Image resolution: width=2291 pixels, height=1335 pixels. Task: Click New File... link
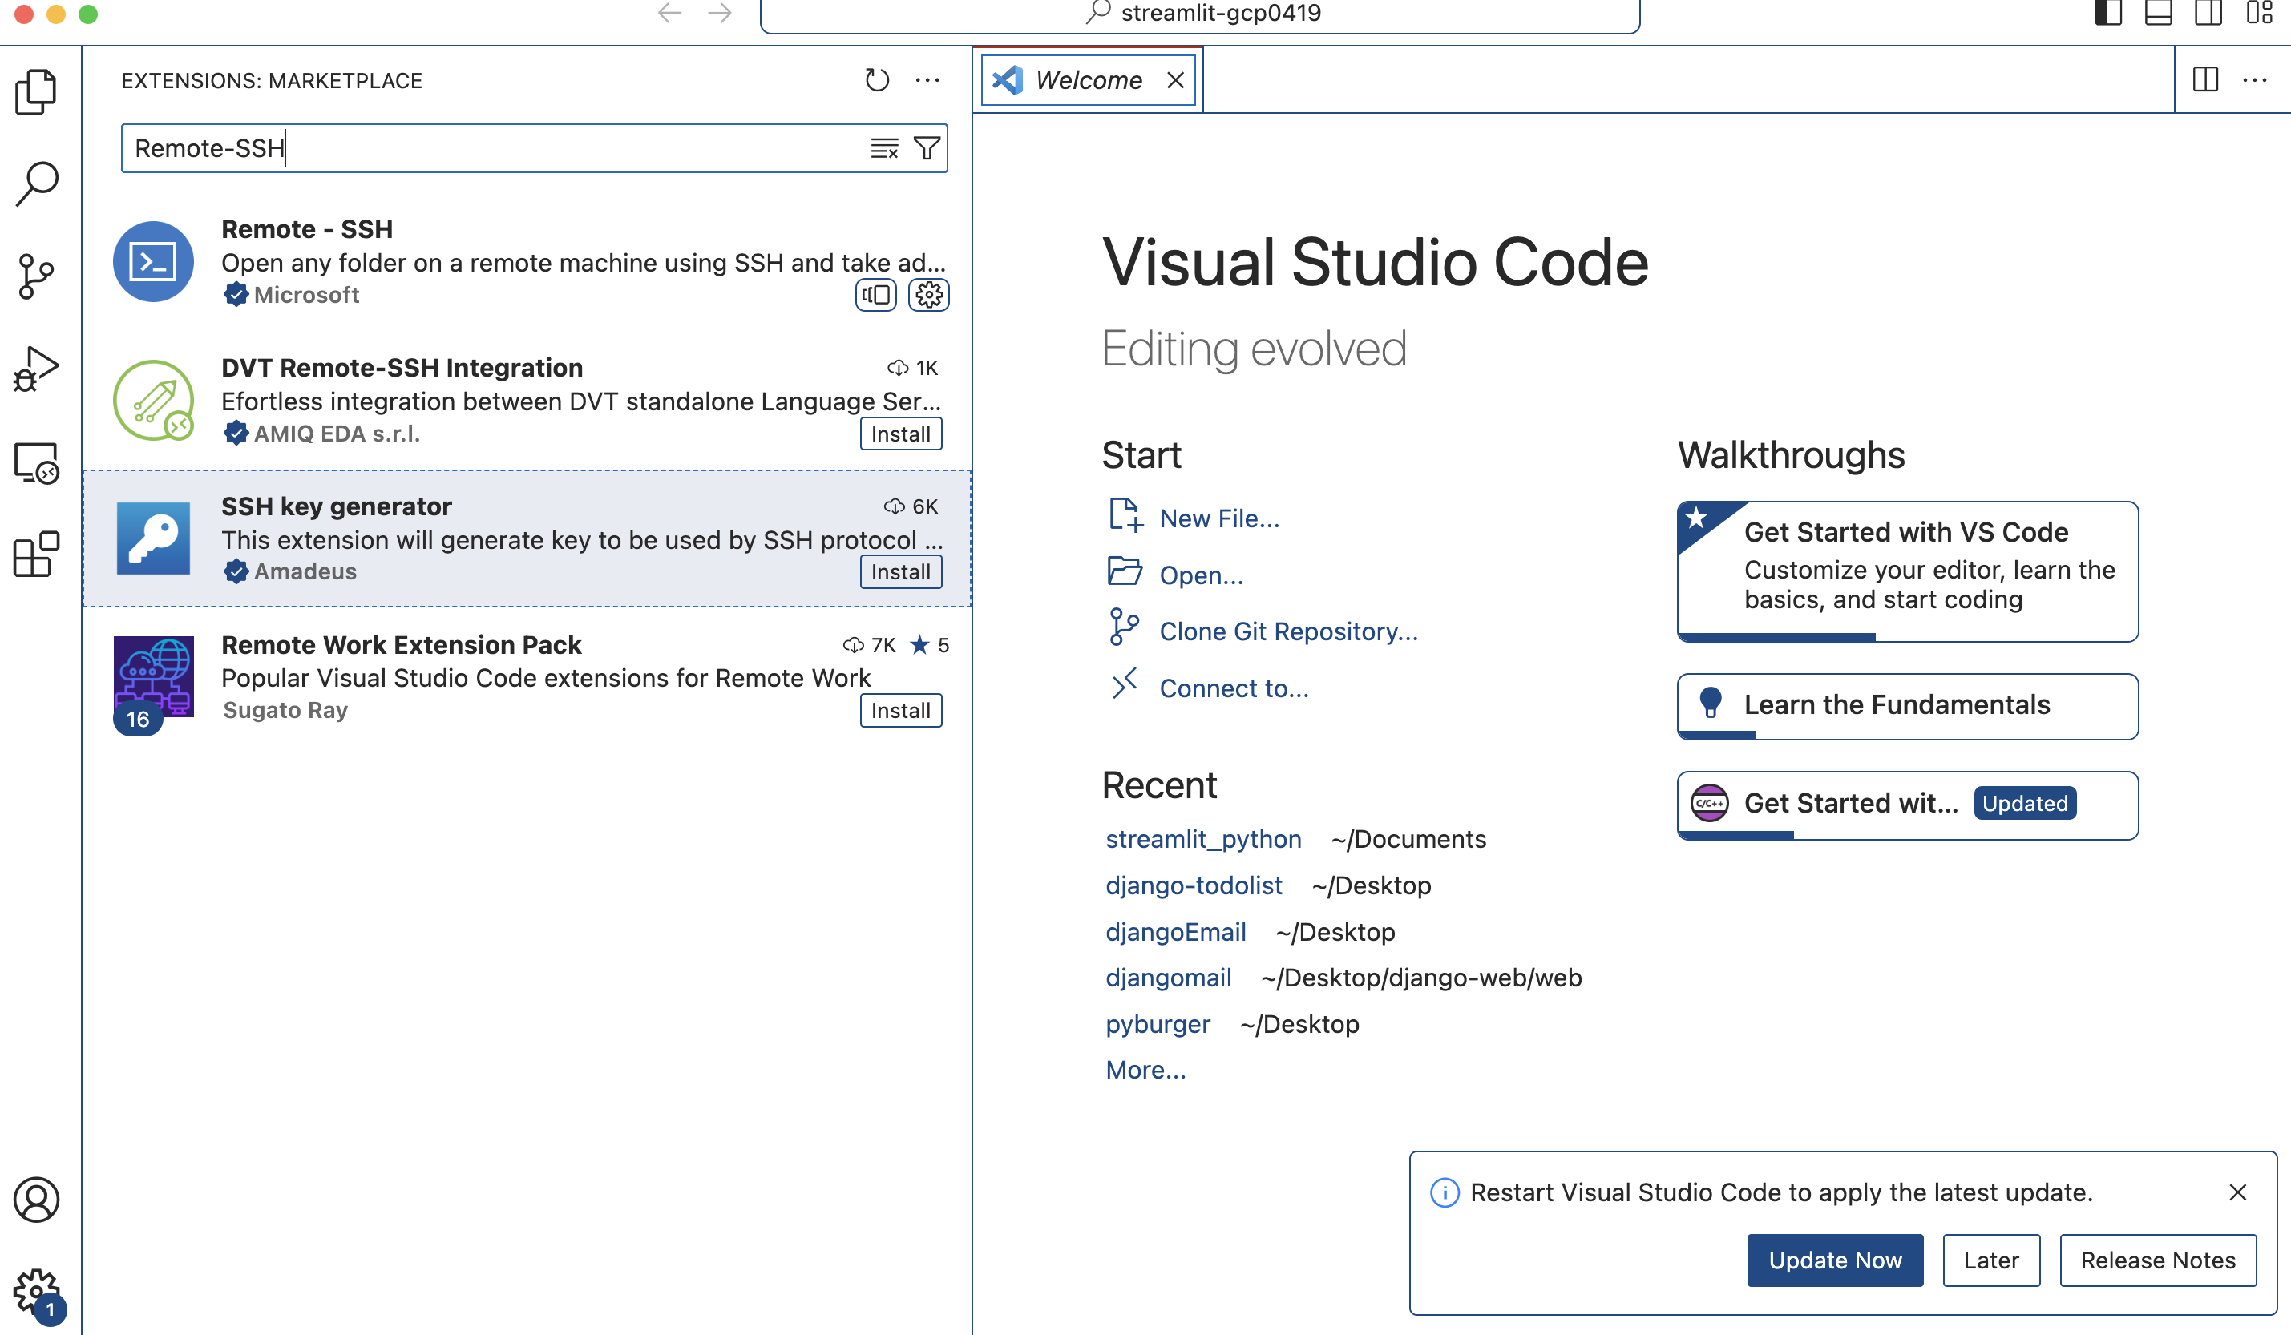1218,518
